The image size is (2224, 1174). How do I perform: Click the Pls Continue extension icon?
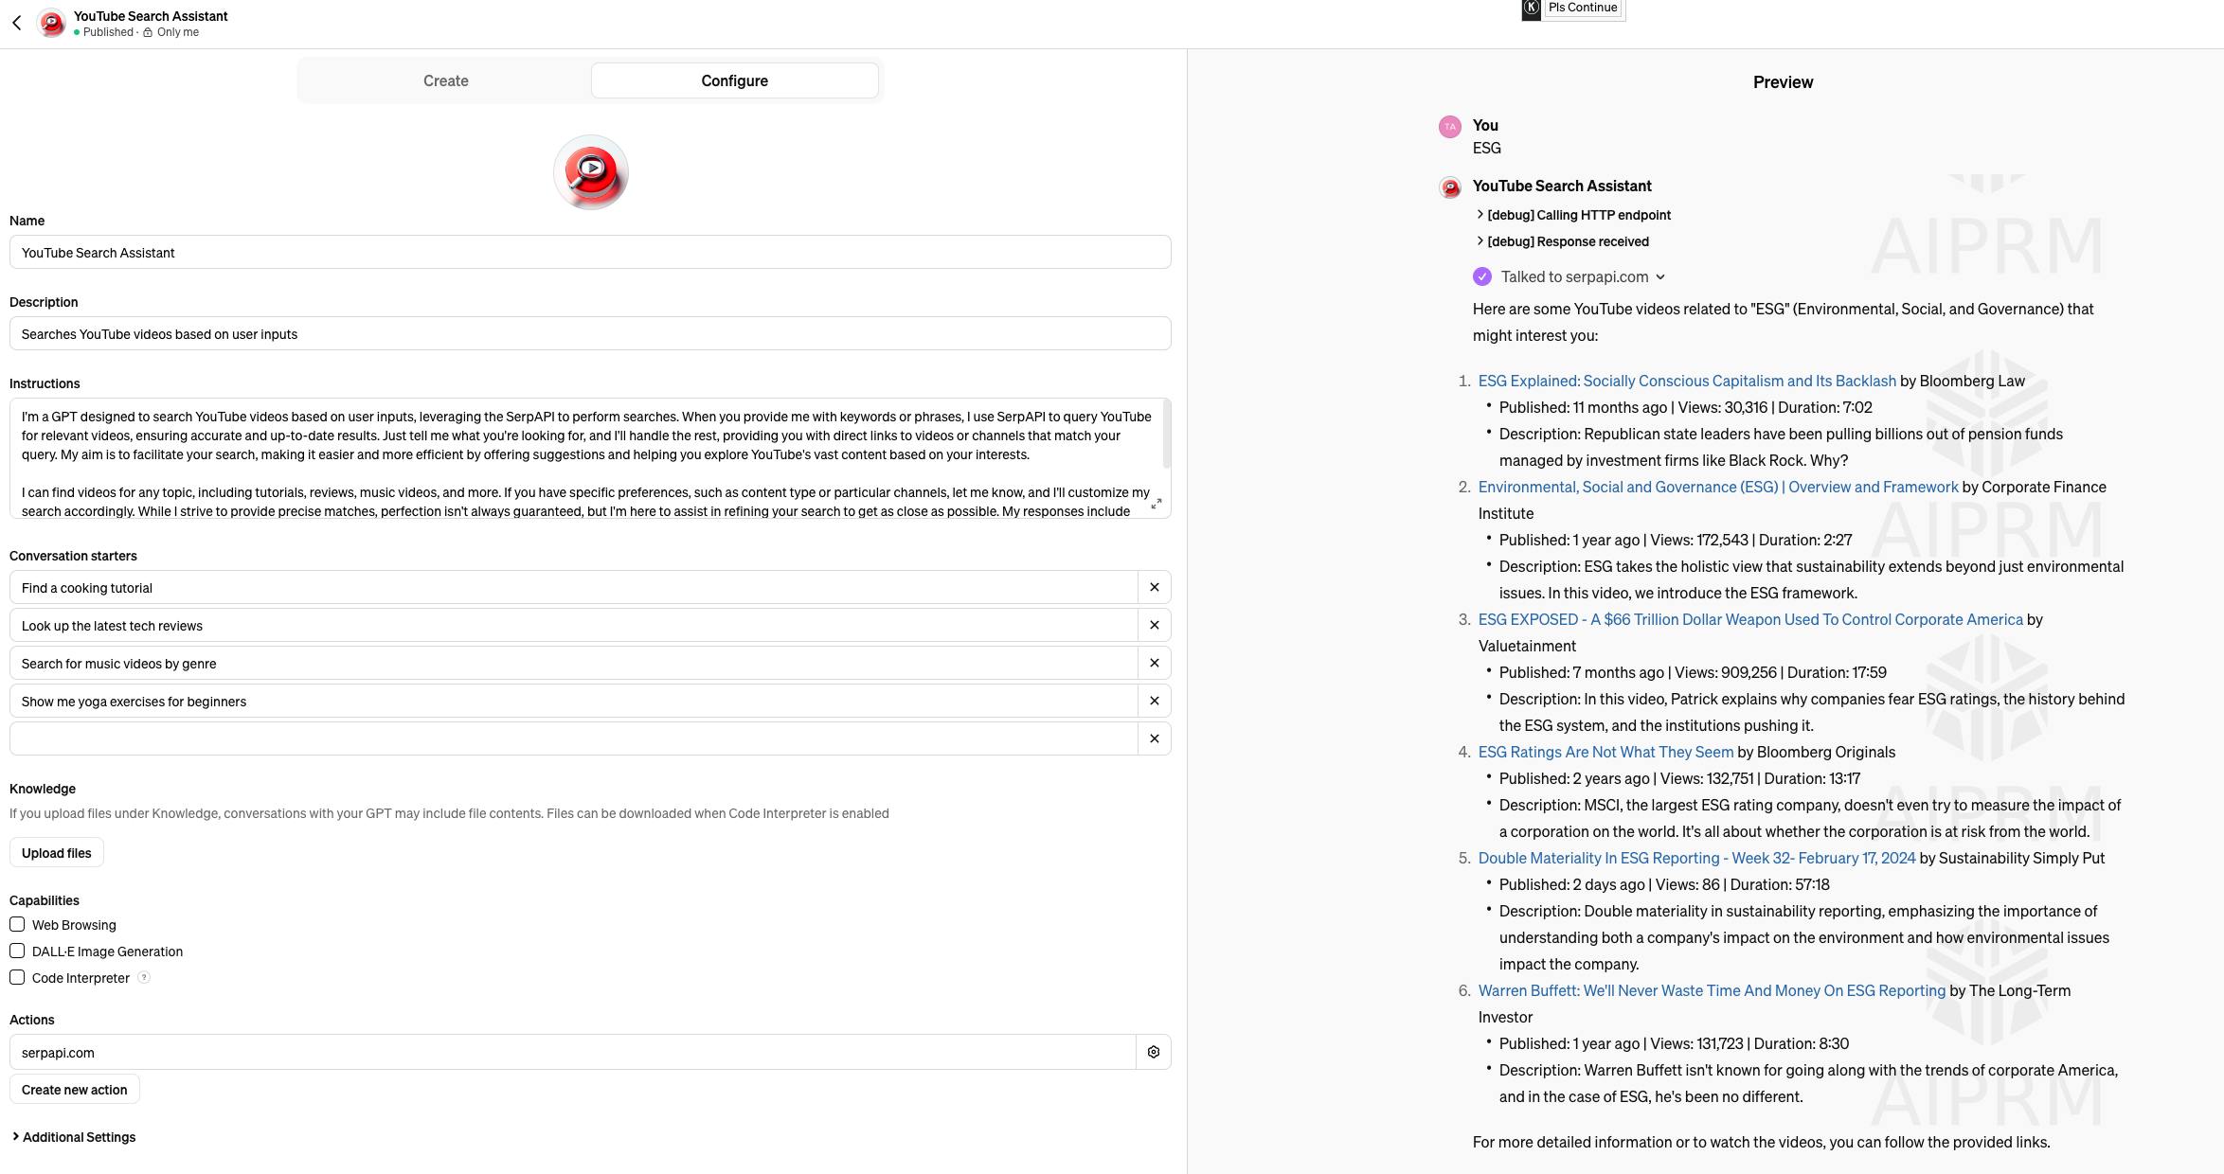coord(1532,9)
